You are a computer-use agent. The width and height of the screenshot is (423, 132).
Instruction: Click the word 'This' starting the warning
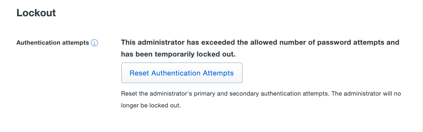[128, 42]
